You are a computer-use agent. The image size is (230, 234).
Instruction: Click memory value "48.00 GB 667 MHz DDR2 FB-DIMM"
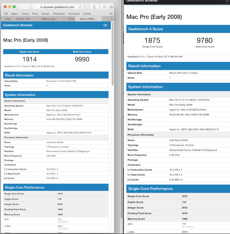point(189,115)
